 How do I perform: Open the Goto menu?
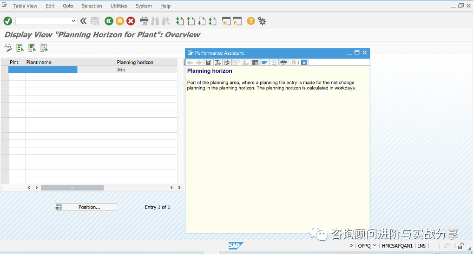[68, 6]
